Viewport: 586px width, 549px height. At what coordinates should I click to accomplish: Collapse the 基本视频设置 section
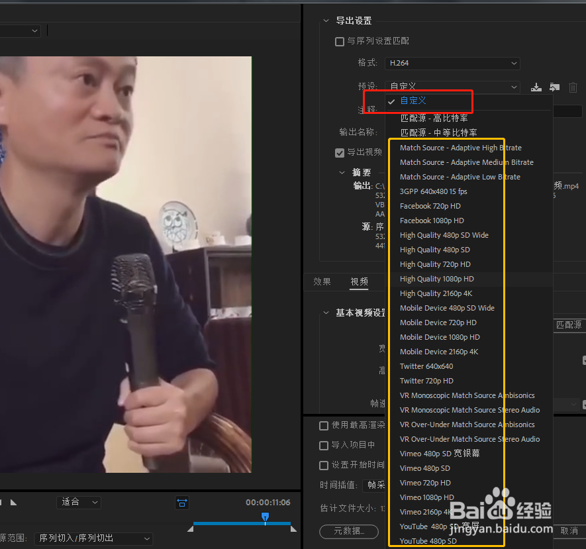(x=325, y=312)
